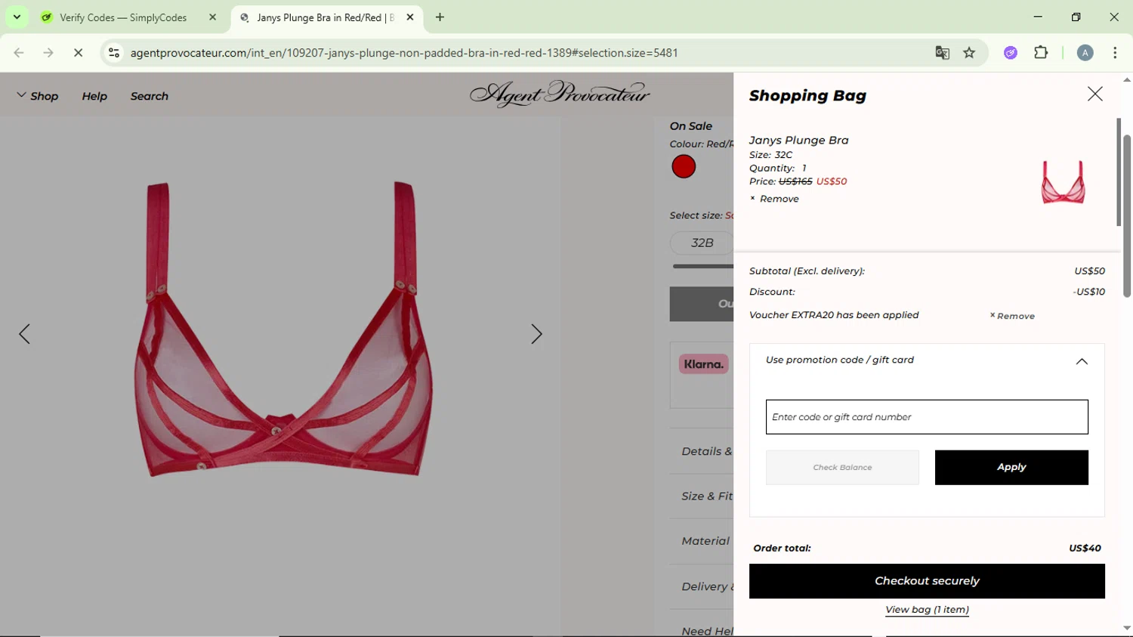This screenshot has width=1133, height=637.
Task: Click the Klarna badge
Action: (x=703, y=364)
